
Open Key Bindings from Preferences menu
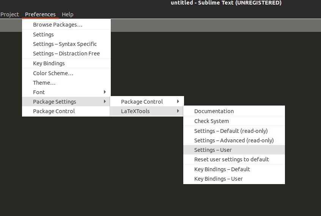pyautogui.click(x=66, y=63)
